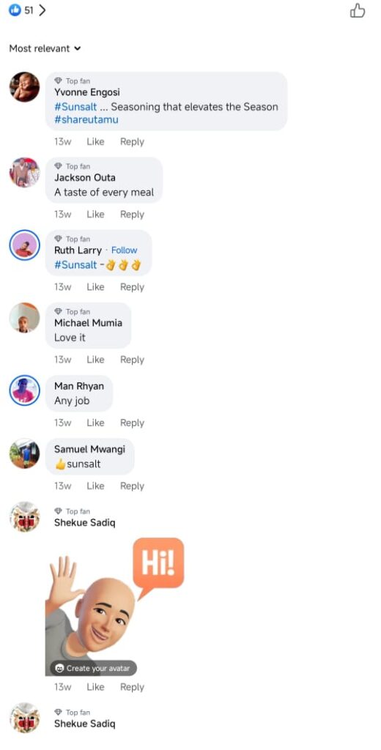Viewport: 381px width, 750px height.
Task: Follow Ruth Larry
Action: tap(124, 250)
